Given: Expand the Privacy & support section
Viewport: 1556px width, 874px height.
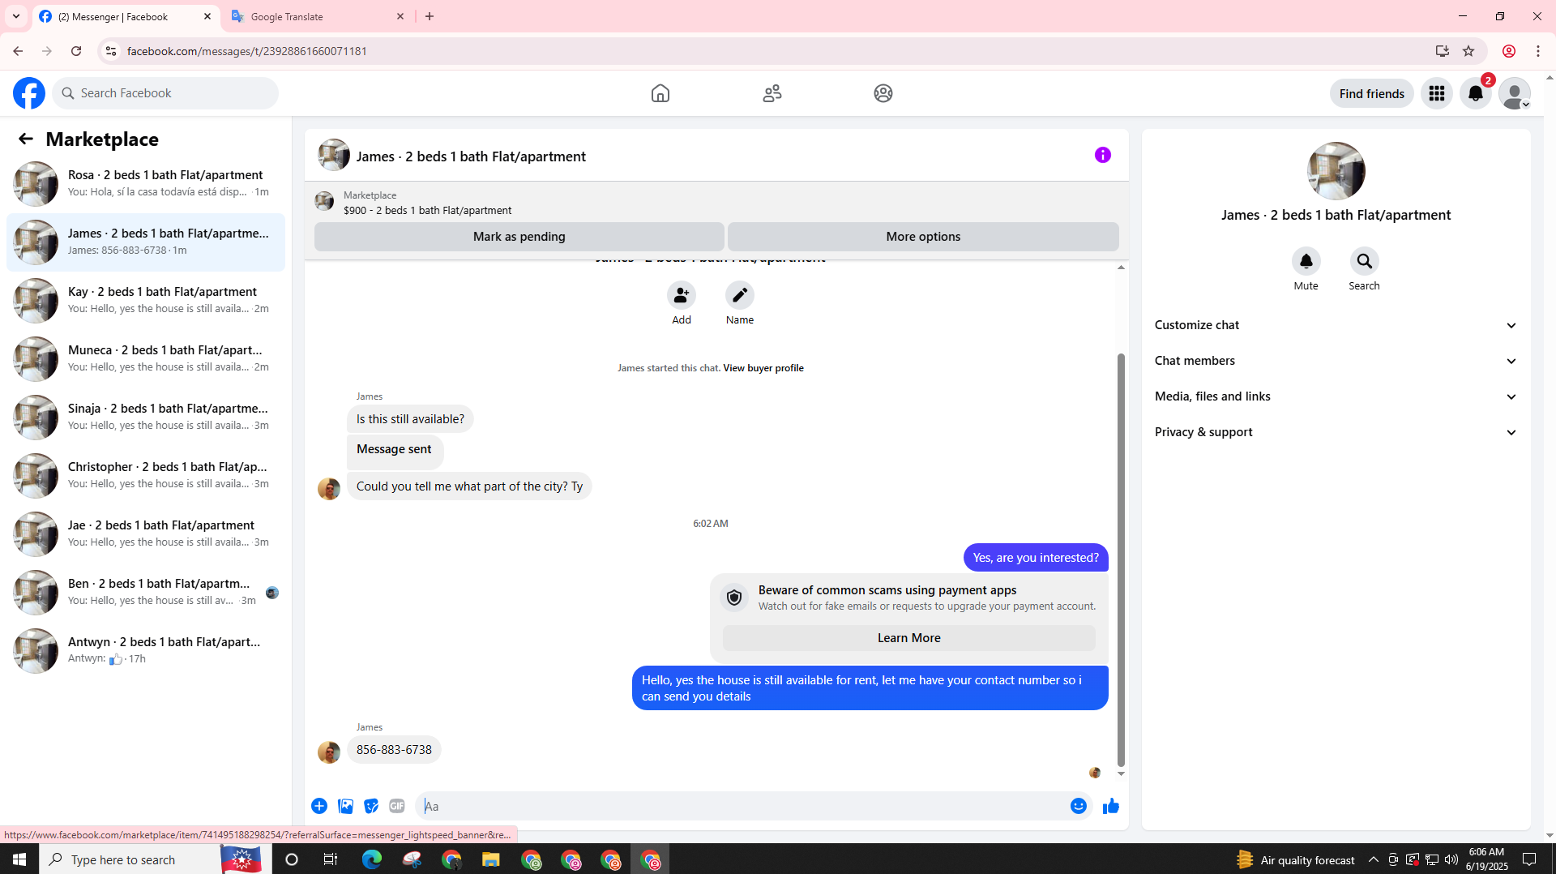Looking at the screenshot, I should click(1336, 432).
